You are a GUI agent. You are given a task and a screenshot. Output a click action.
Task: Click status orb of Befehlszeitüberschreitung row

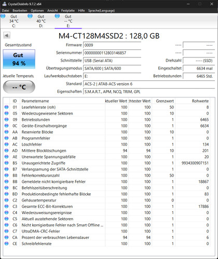click(x=7, y=188)
